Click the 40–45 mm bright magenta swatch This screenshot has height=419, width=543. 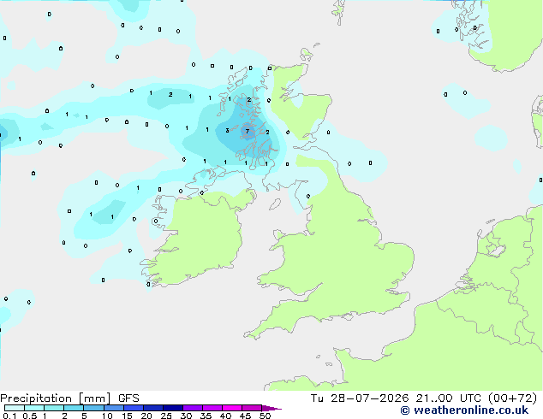[232, 408]
